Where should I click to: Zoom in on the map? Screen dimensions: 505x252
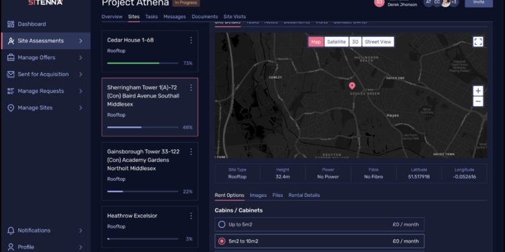coord(478,91)
